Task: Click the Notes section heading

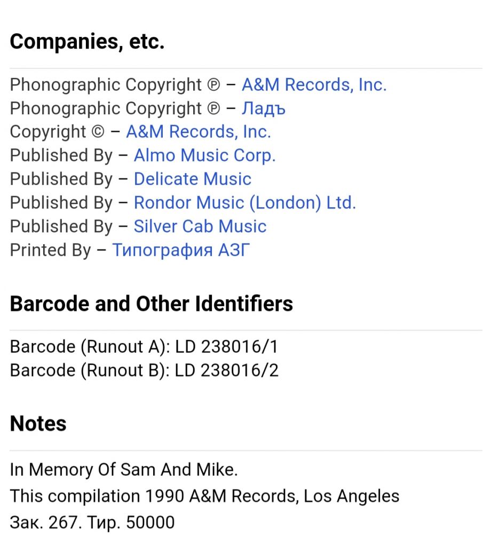Action: click(x=38, y=424)
